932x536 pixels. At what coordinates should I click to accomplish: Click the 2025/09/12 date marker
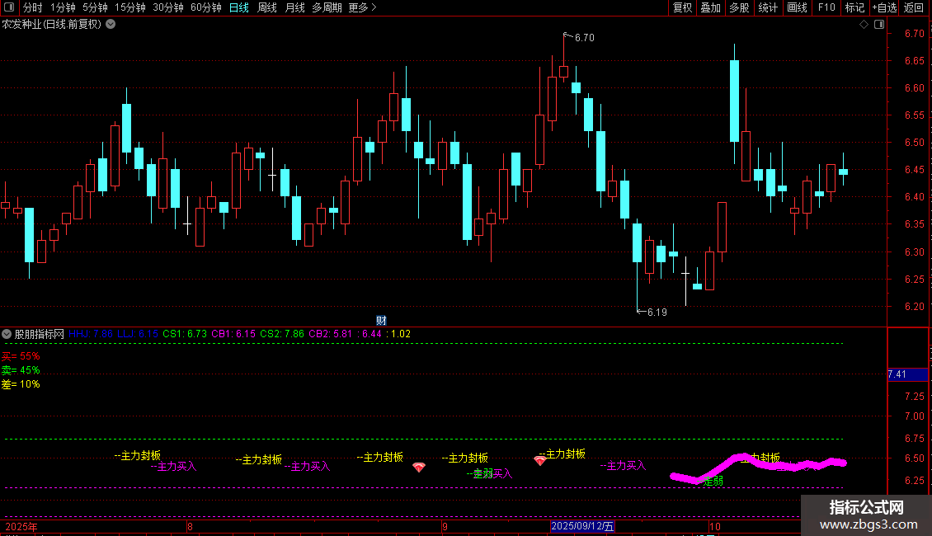[x=582, y=526]
